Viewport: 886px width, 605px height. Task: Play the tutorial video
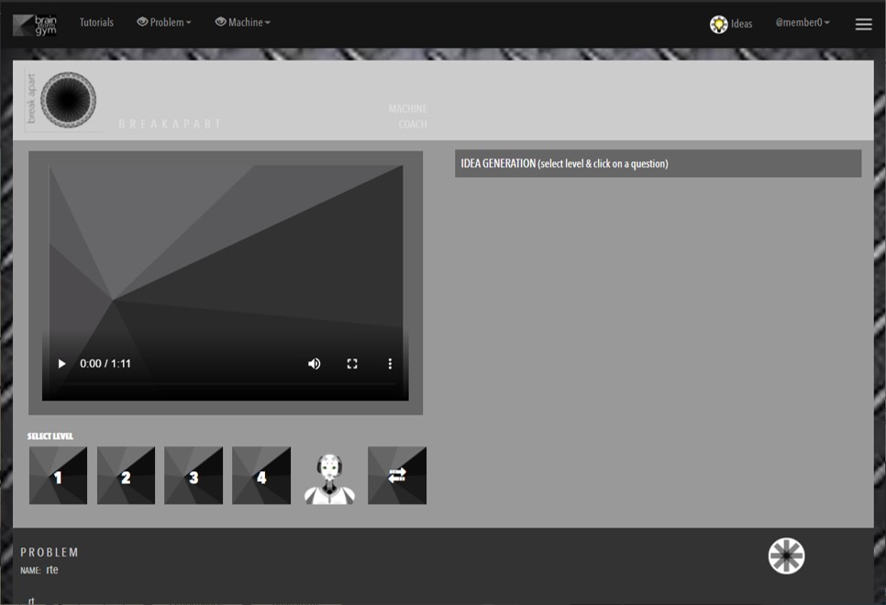(61, 364)
